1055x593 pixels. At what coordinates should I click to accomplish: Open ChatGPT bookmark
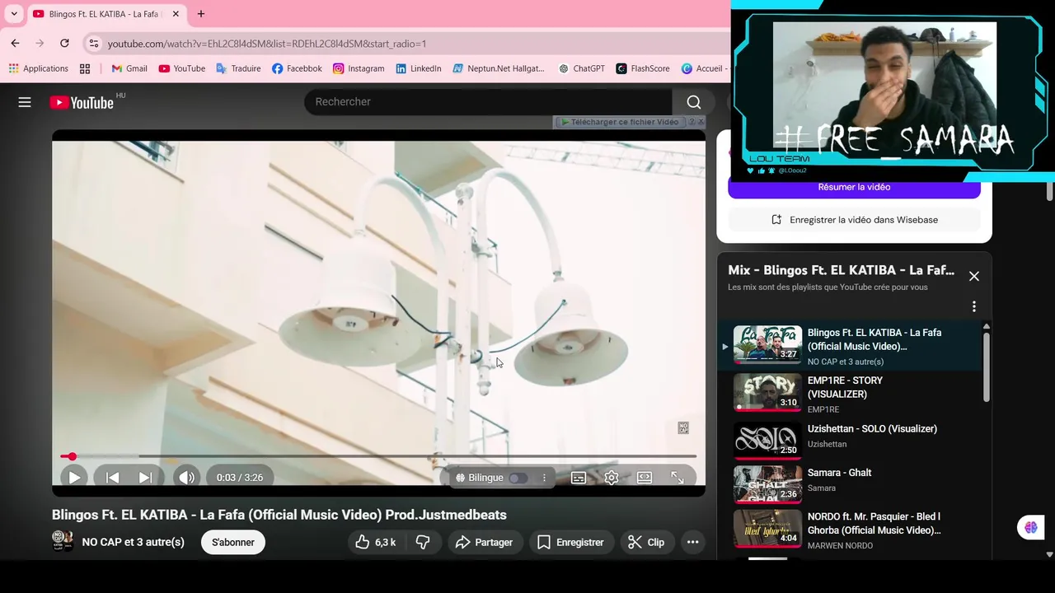pos(582,68)
